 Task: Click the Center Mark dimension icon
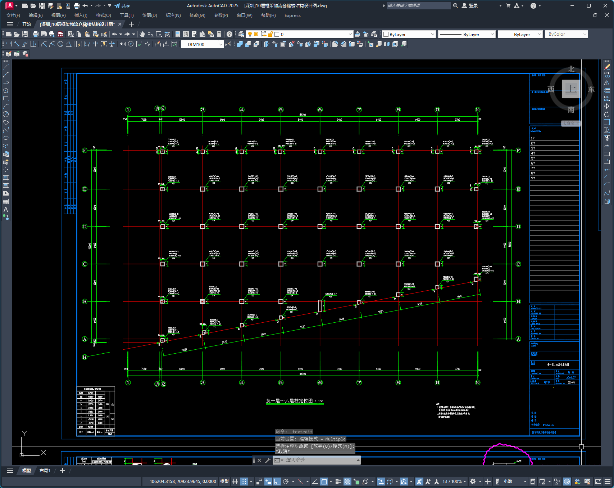(x=131, y=44)
